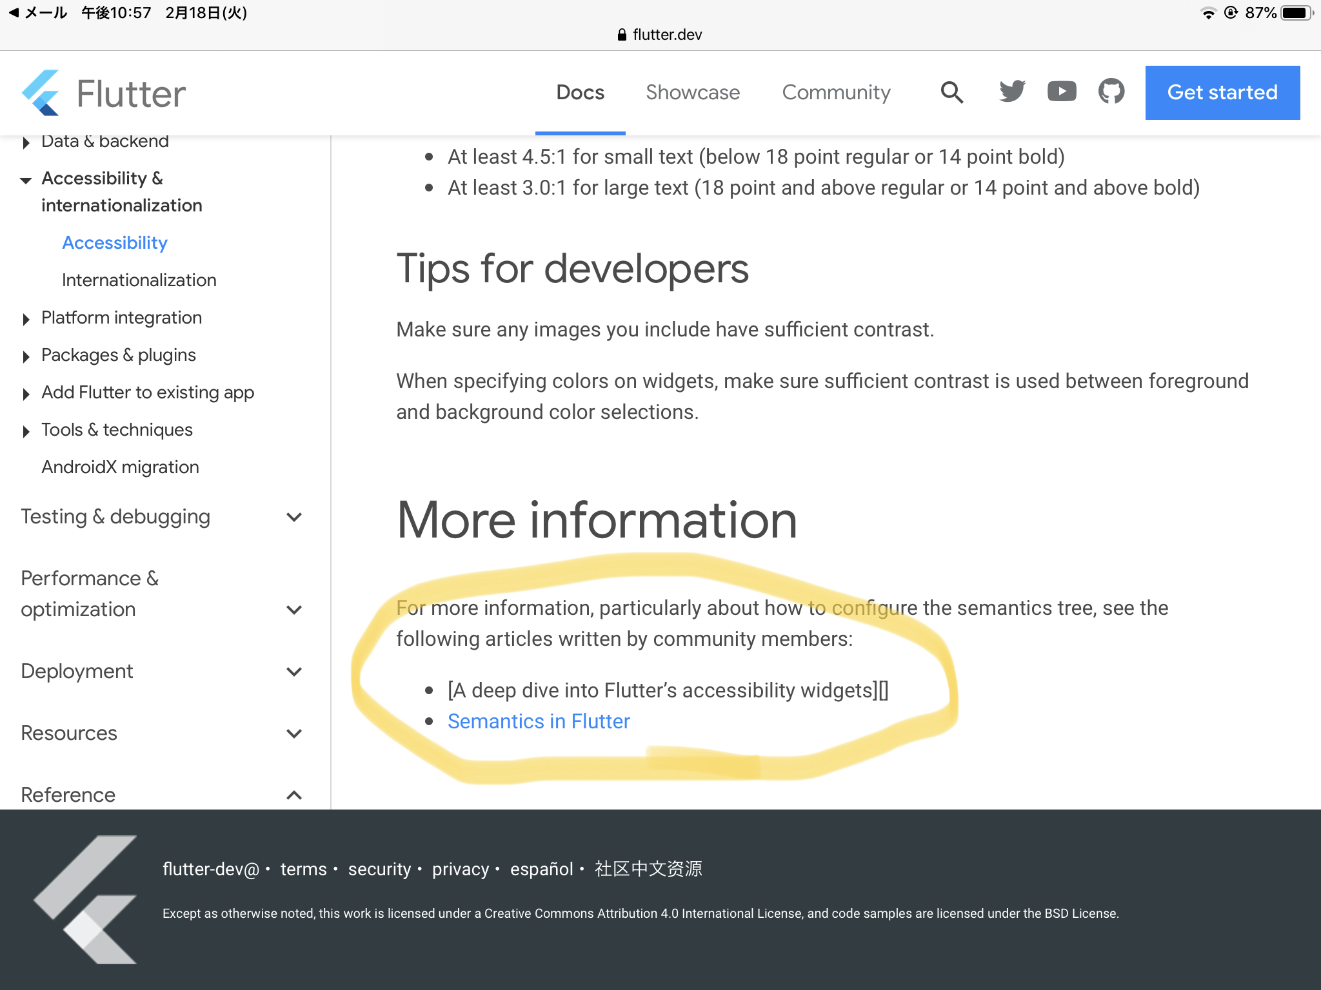Switch to the Community tab
Image resolution: width=1321 pixels, height=990 pixels.
pyautogui.click(x=836, y=92)
